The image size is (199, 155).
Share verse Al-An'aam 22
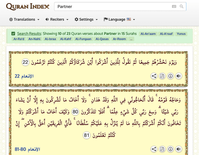point(154,76)
